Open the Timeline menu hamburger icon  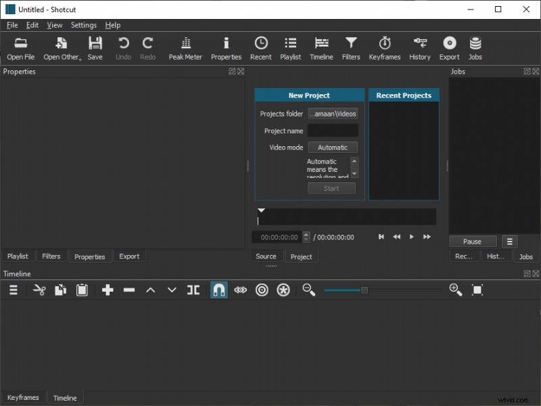(13, 290)
